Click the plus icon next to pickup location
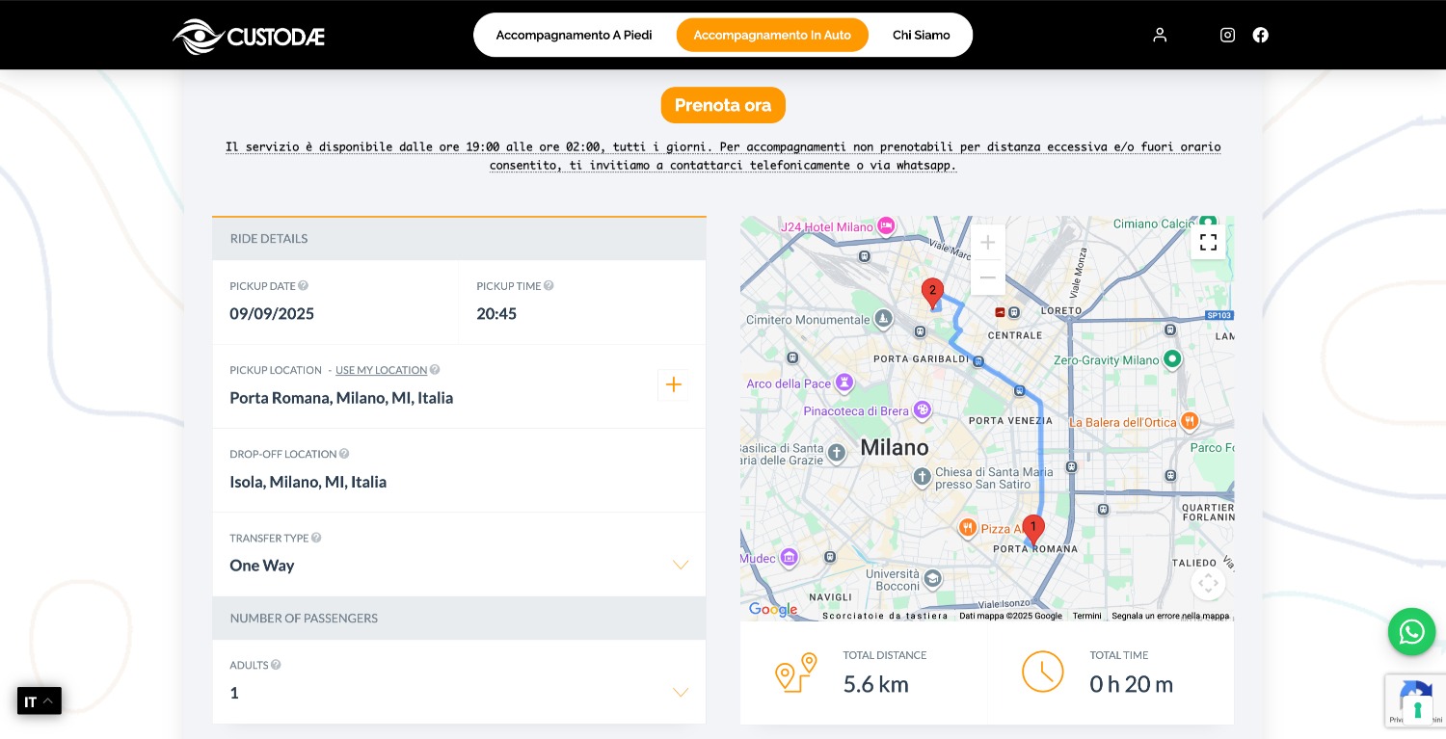Viewport: 1446px width, 739px height. tap(674, 384)
